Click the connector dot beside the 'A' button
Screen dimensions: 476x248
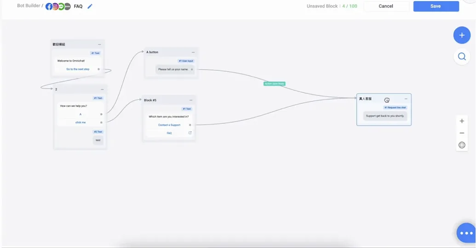(x=101, y=114)
